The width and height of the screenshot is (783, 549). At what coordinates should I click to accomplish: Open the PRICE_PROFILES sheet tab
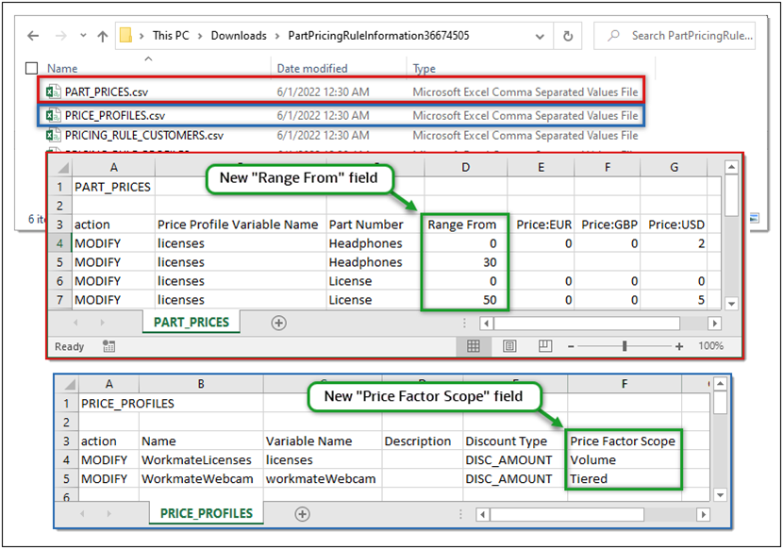point(207,513)
